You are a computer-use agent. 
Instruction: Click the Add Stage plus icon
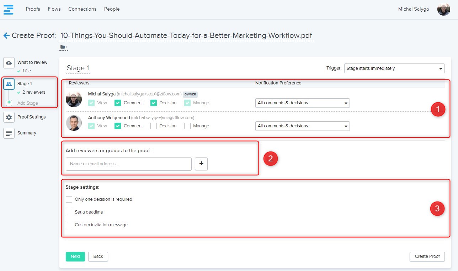click(x=9, y=103)
